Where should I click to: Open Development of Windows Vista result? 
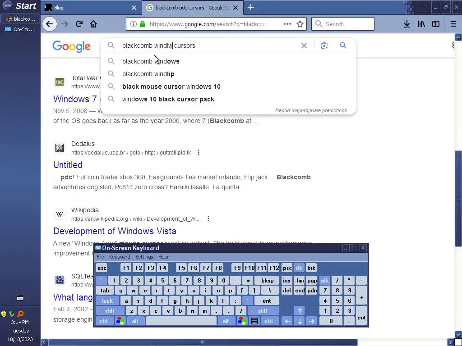115,231
